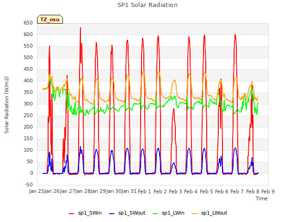Click the Jan 28 date tick label
The width and height of the screenshot is (296, 222).
[x=83, y=191]
